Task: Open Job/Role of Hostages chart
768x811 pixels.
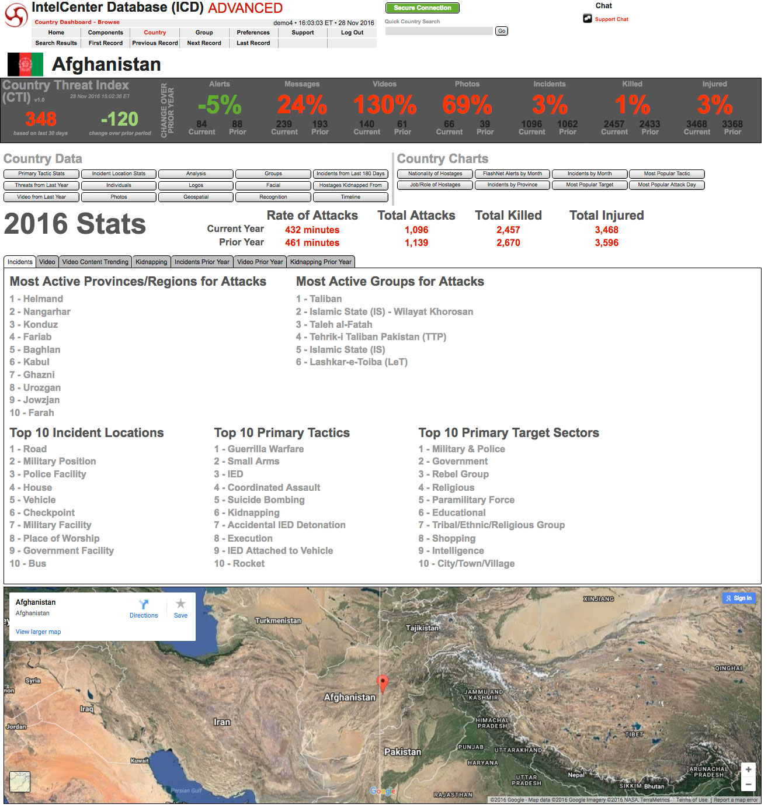Action: coord(435,185)
